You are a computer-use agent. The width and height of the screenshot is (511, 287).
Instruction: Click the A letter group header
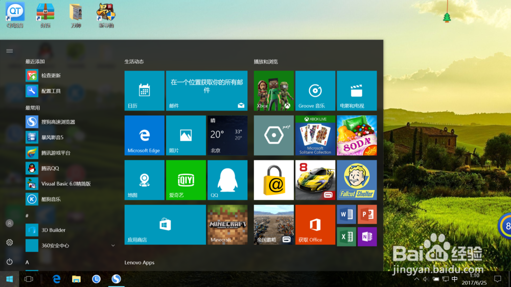27,263
